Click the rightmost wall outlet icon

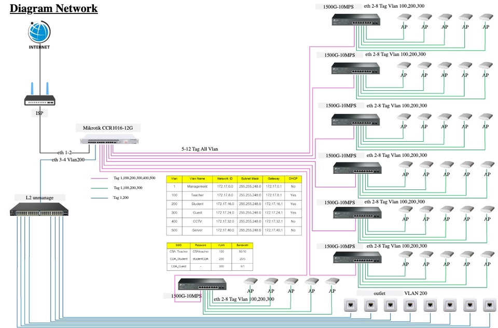tap(489, 305)
